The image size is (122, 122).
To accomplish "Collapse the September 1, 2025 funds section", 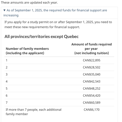I will tap(55, 13).
